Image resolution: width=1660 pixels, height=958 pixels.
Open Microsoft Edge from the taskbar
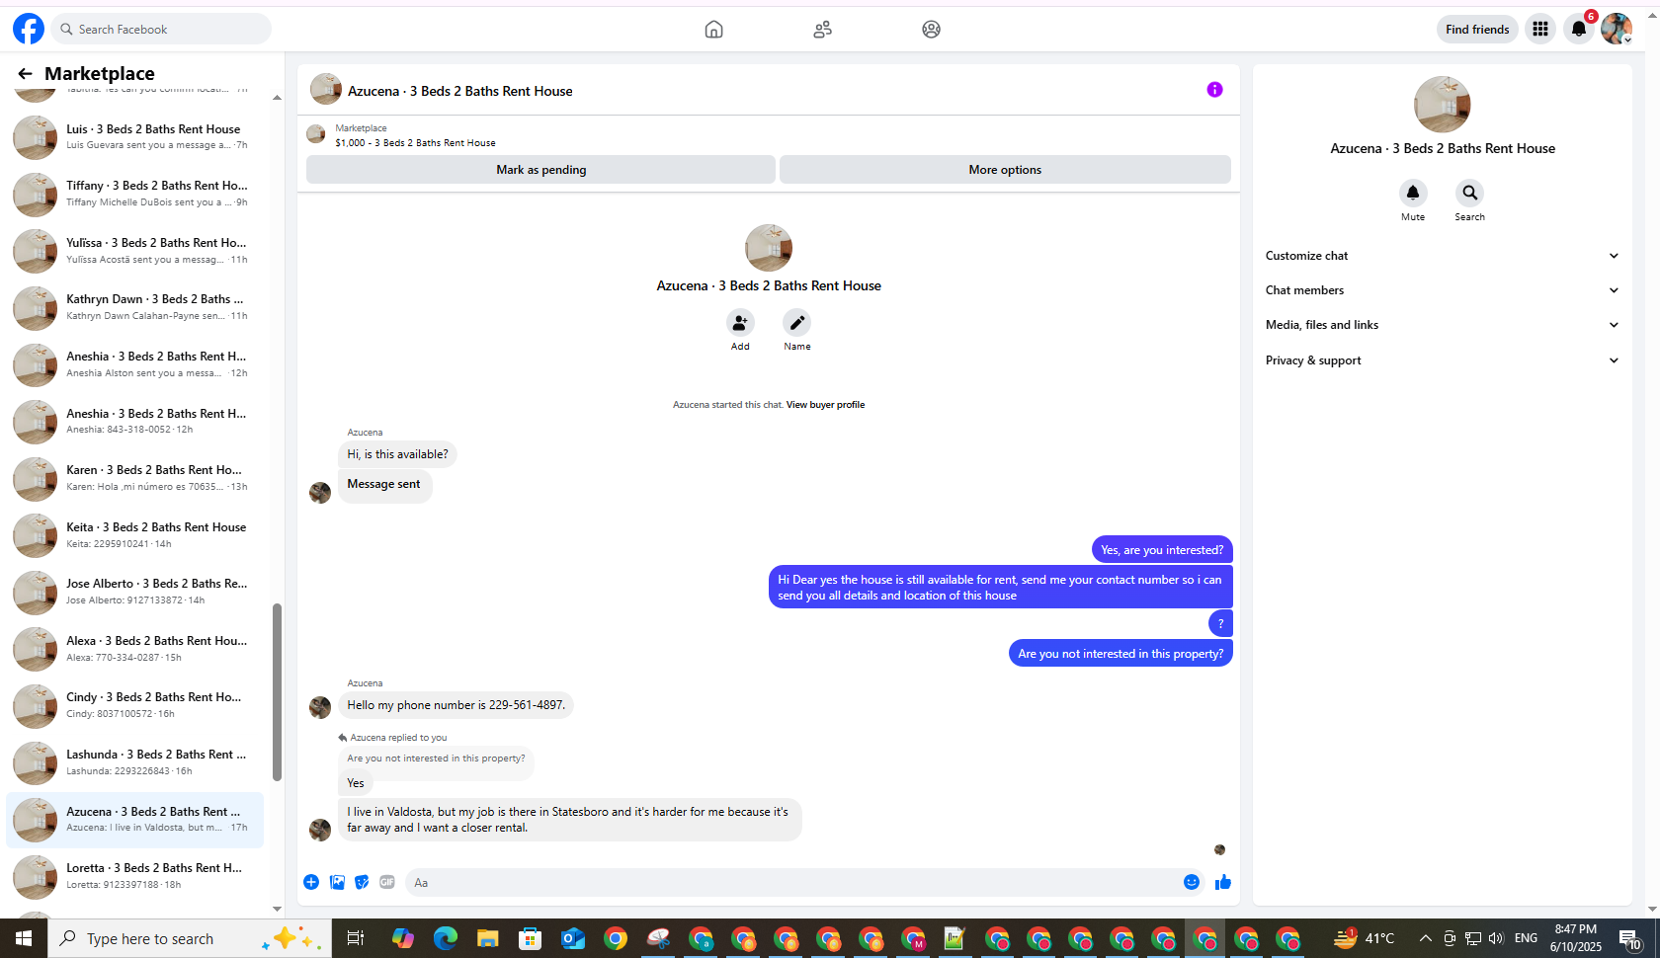coord(446,938)
